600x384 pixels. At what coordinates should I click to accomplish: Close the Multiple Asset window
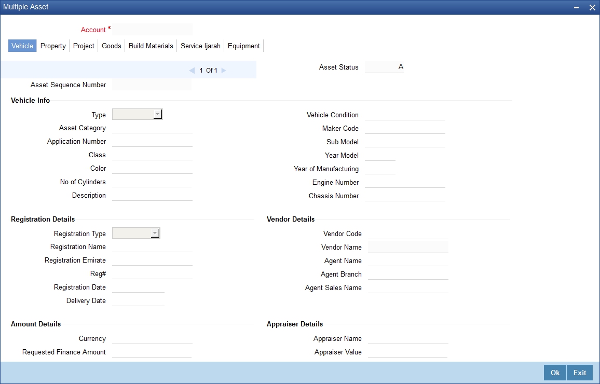pos(592,7)
